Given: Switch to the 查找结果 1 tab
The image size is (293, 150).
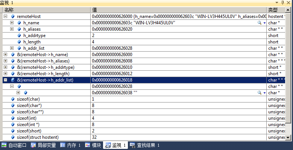Looking at the screenshot, I should [145, 145].
